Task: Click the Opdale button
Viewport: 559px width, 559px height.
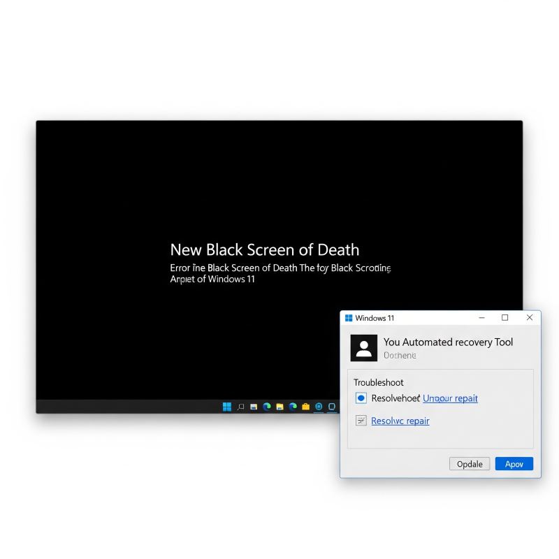Action: [x=470, y=464]
